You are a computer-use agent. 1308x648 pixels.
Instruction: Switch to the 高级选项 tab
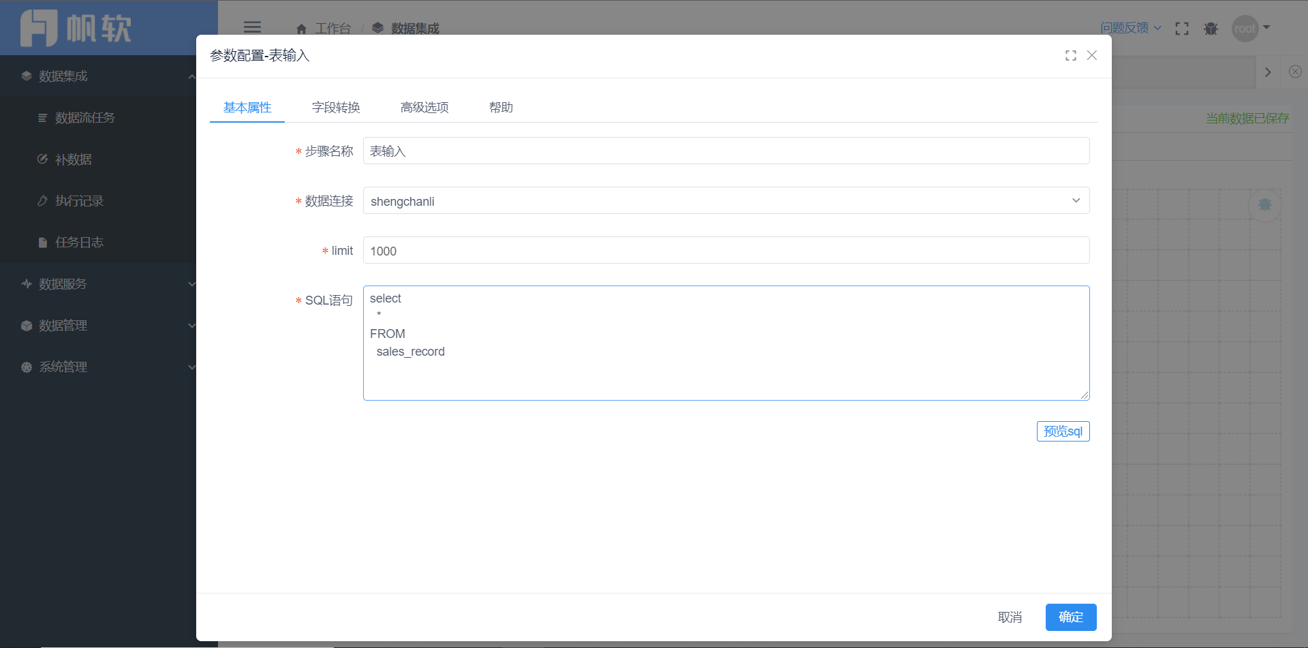(424, 108)
